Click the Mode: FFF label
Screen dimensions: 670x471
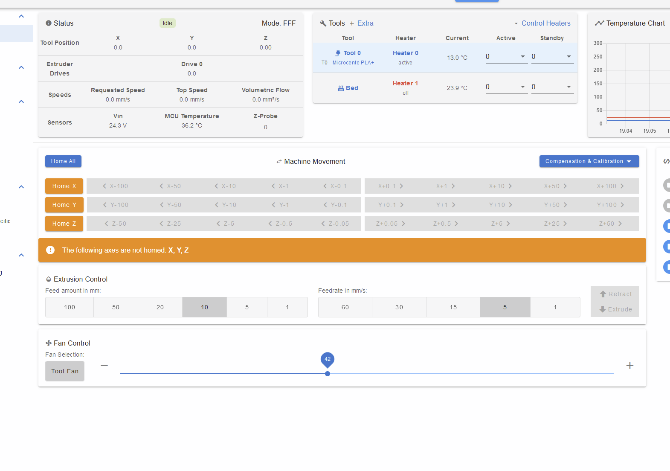278,23
